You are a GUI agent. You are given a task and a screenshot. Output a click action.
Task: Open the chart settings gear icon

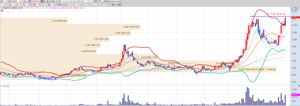point(108,1)
